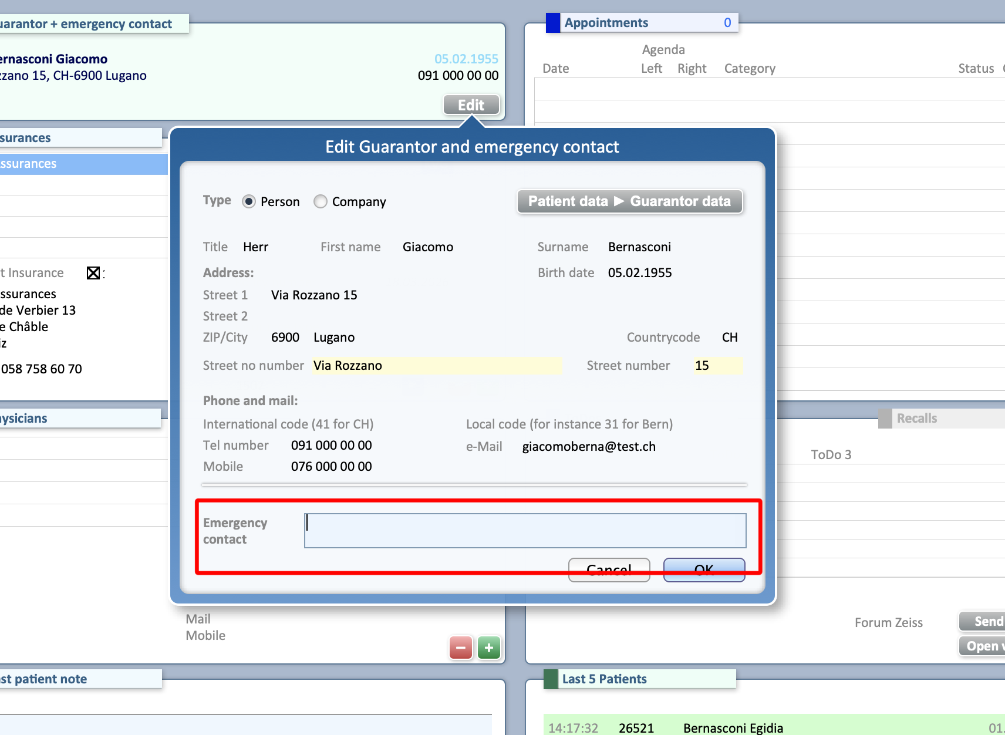Open the Appointments panel header
Viewport: 1005px width, 735px height.
click(x=642, y=23)
